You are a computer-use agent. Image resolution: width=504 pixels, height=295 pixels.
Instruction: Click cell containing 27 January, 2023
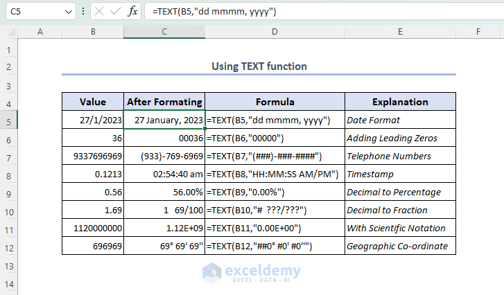164,120
